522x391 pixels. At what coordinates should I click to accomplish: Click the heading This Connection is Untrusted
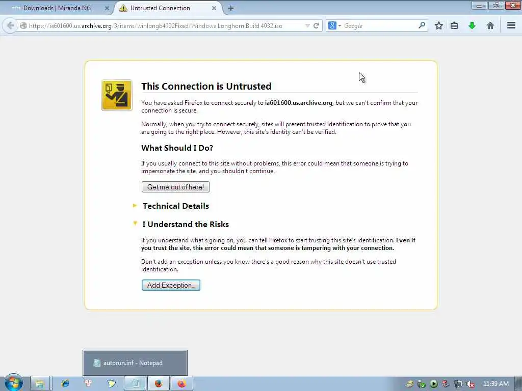tap(206, 86)
